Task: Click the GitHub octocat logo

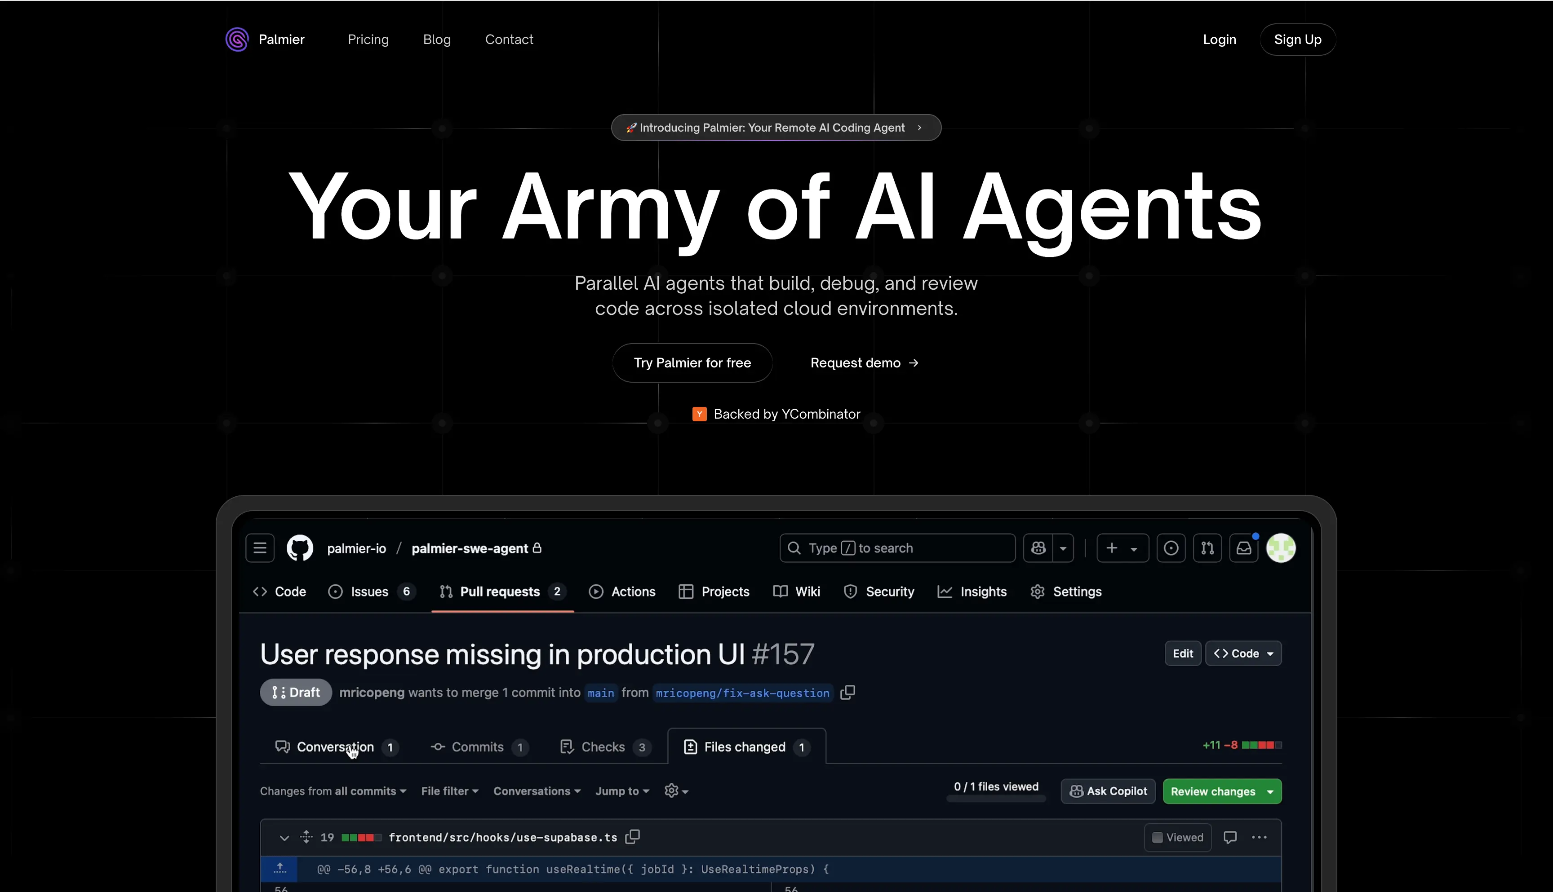Action: tap(300, 548)
